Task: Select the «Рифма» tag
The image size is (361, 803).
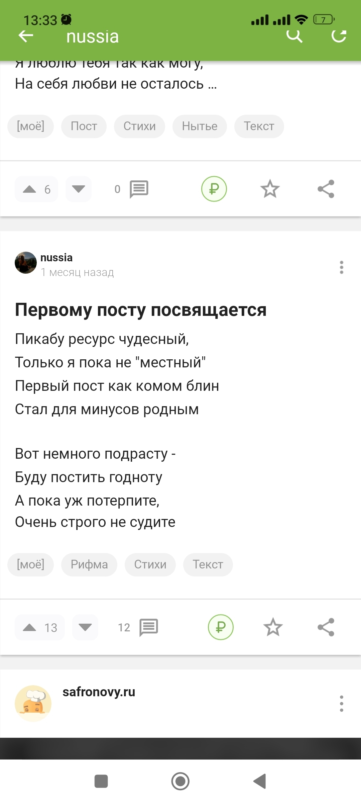Action: pos(89,565)
